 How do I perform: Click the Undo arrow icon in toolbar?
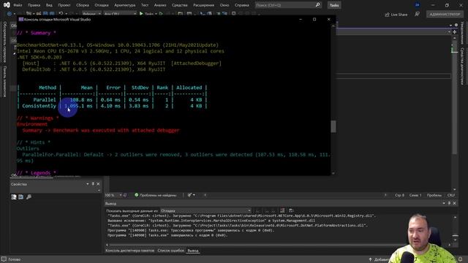point(61,14)
